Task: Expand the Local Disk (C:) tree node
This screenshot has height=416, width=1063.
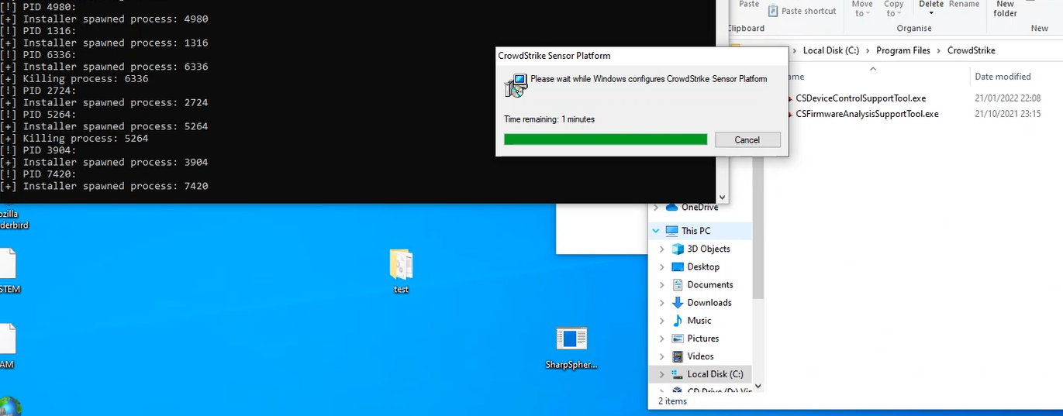Action: [x=661, y=374]
